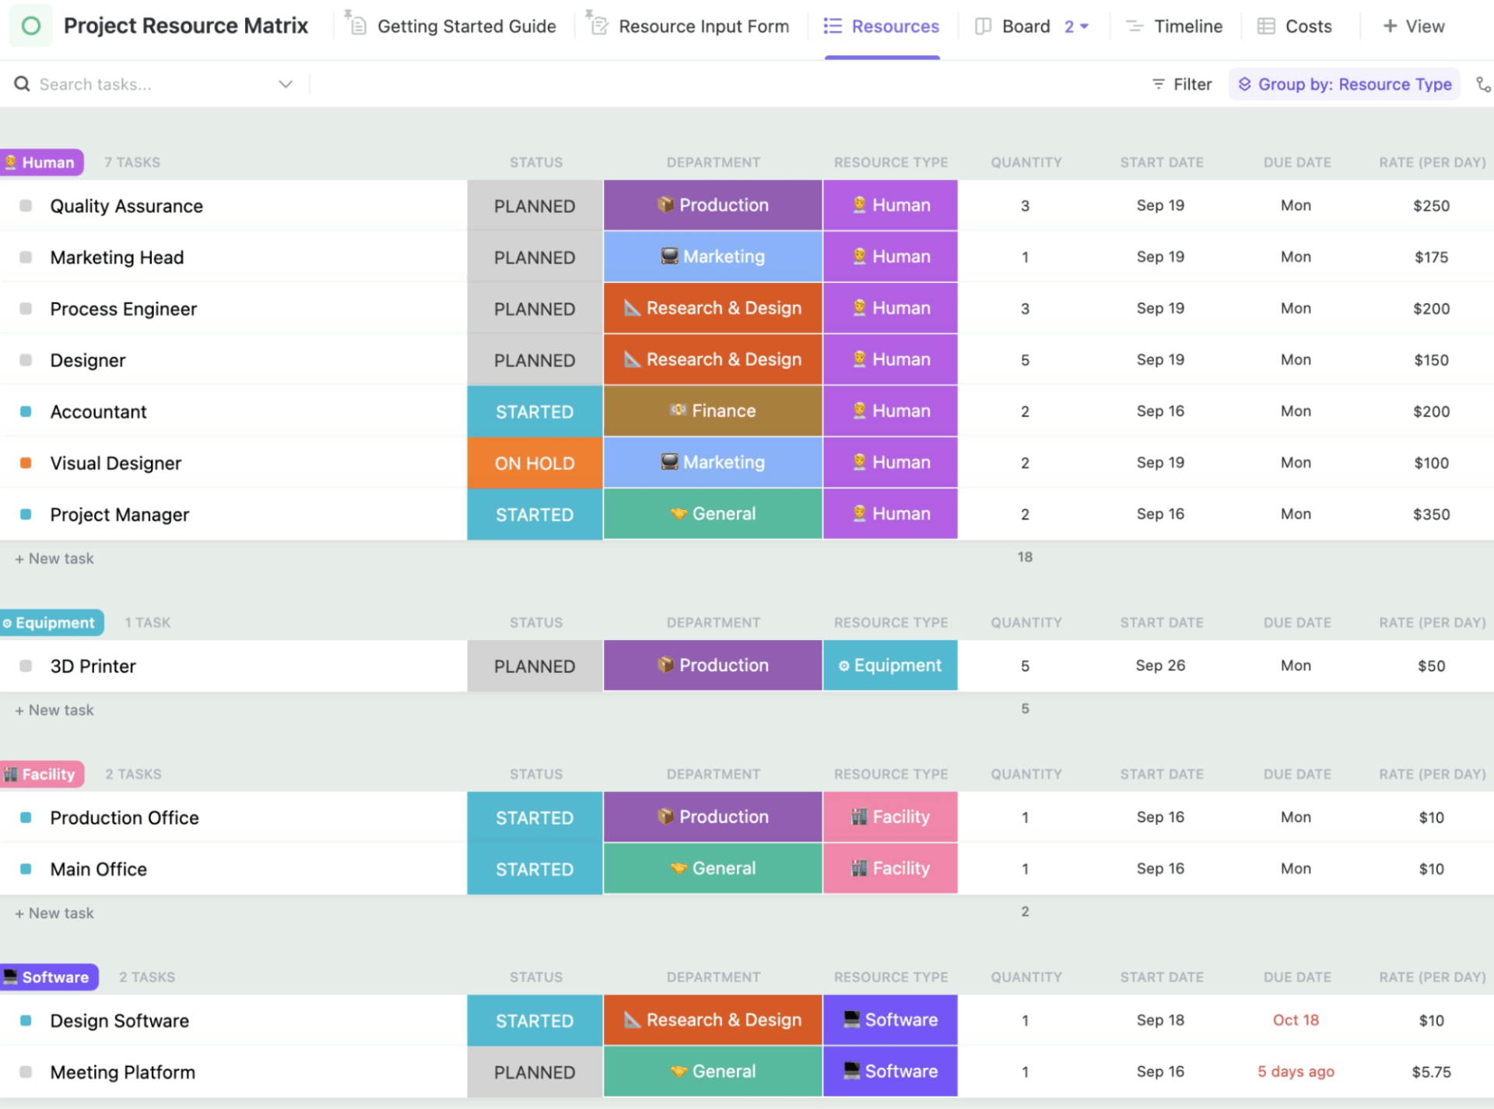Click the green workspace logo top left
This screenshot has height=1109, width=1494.
tap(30, 25)
